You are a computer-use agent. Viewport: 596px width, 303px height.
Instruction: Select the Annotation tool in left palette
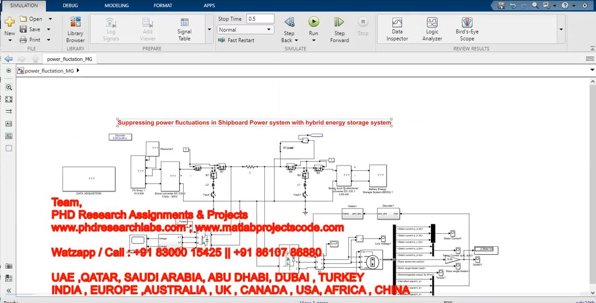(8, 124)
